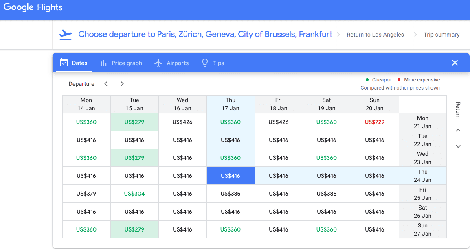
Task: Select Sat 26 Jan return row header
Action: pos(423,212)
